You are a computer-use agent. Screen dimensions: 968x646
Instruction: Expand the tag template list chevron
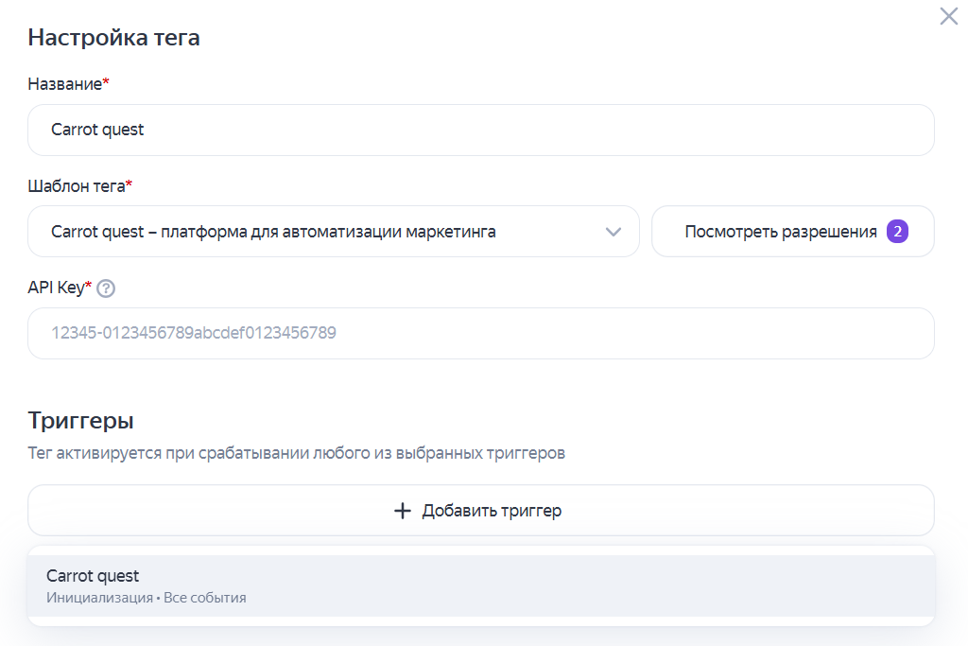[613, 232]
